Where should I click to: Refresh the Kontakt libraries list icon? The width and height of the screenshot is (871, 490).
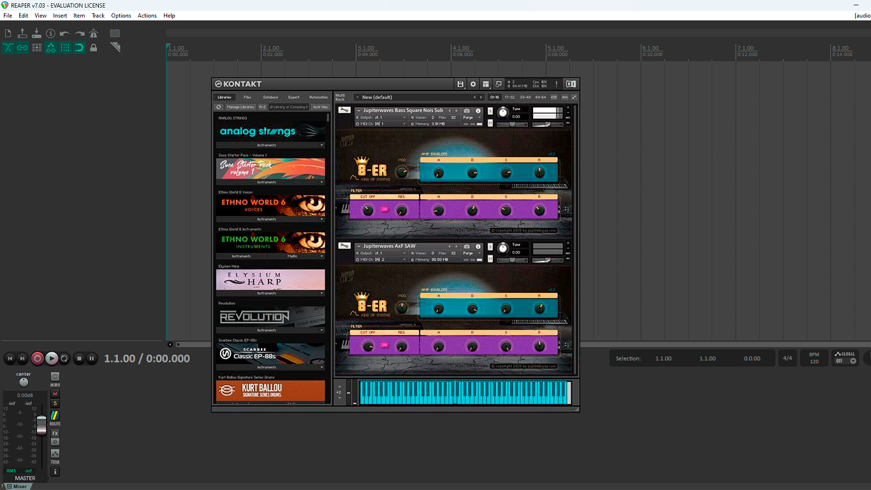tap(219, 107)
